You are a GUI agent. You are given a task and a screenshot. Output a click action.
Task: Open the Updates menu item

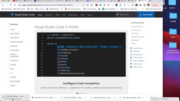[49, 15]
